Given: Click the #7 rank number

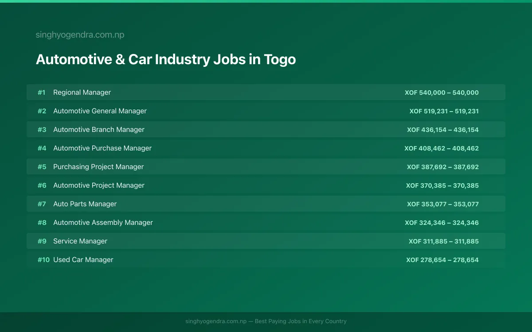Looking at the screenshot, I should pos(42,204).
